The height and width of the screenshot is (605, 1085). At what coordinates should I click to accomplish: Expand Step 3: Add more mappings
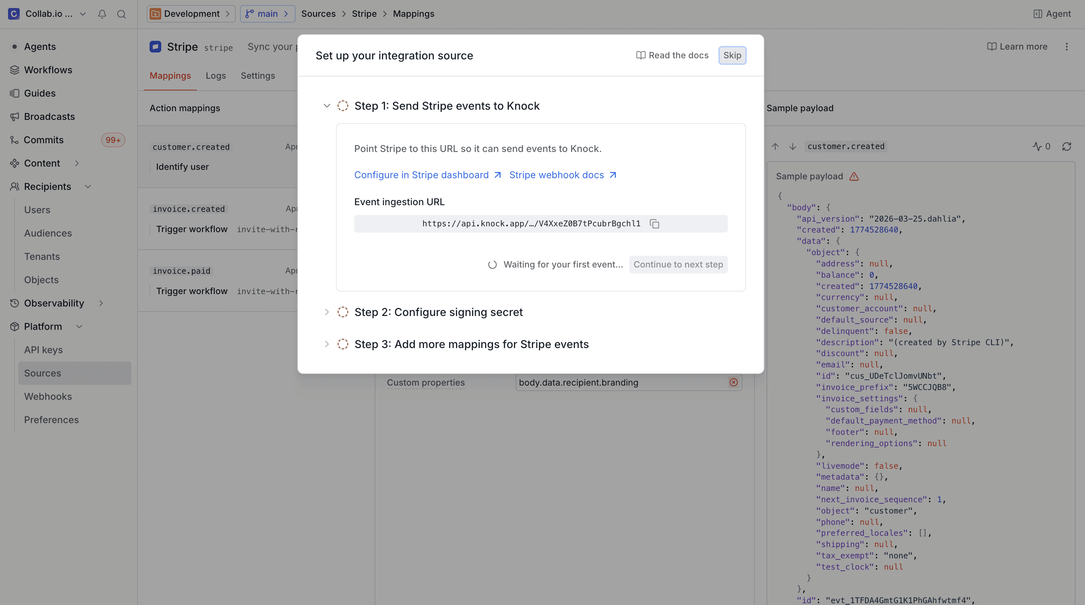click(x=327, y=344)
